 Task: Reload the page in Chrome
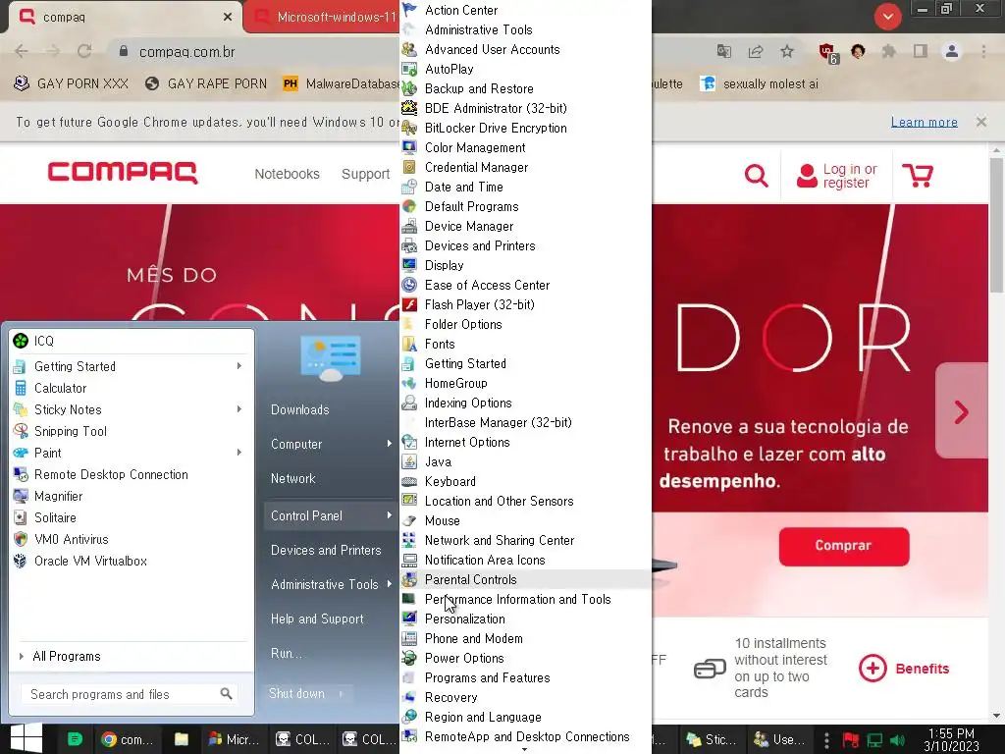(x=84, y=51)
